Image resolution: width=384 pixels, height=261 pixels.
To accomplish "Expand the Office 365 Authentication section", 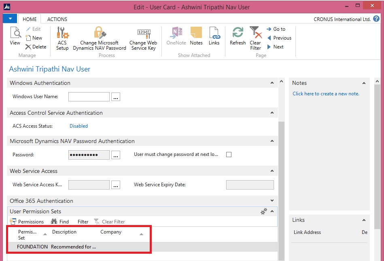I will [x=272, y=201].
